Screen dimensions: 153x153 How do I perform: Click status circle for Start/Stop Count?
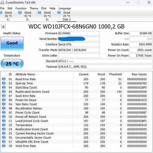4,88
